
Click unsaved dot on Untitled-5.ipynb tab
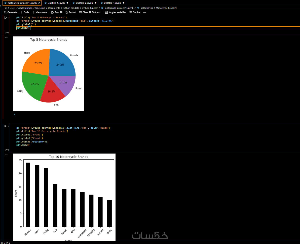[67, 3]
